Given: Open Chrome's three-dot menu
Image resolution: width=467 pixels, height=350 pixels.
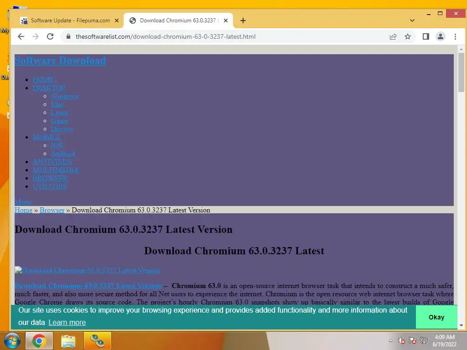Looking at the screenshot, I should tap(455, 36).
